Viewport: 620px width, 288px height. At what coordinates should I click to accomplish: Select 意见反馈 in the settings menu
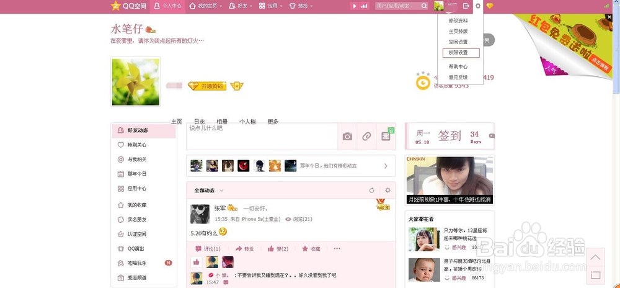[x=458, y=78]
